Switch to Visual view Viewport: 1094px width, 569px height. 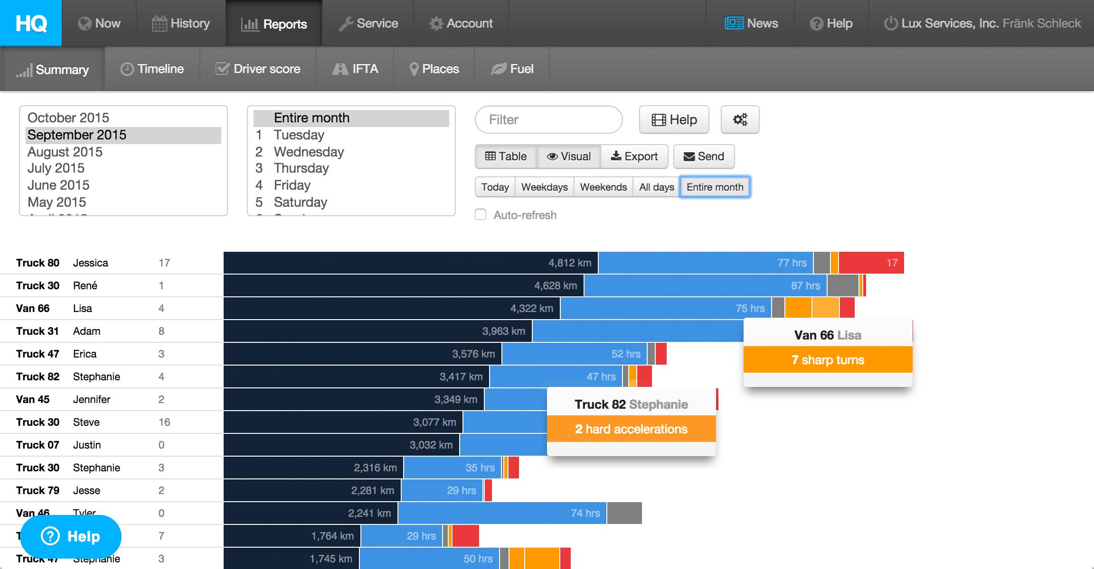(569, 156)
